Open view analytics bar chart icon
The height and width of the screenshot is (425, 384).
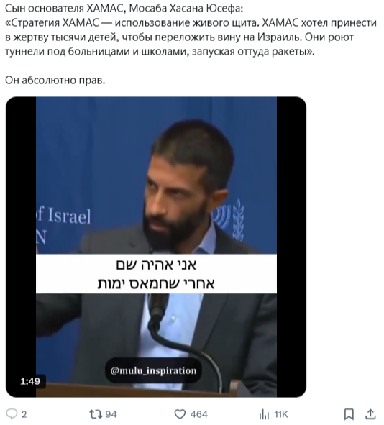tap(264, 414)
